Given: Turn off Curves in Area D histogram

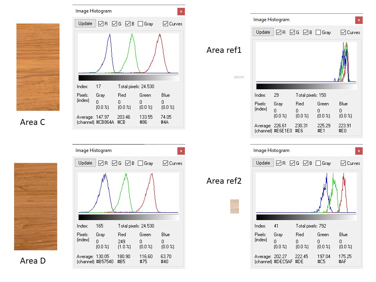Looking at the screenshot, I should 166,163.
